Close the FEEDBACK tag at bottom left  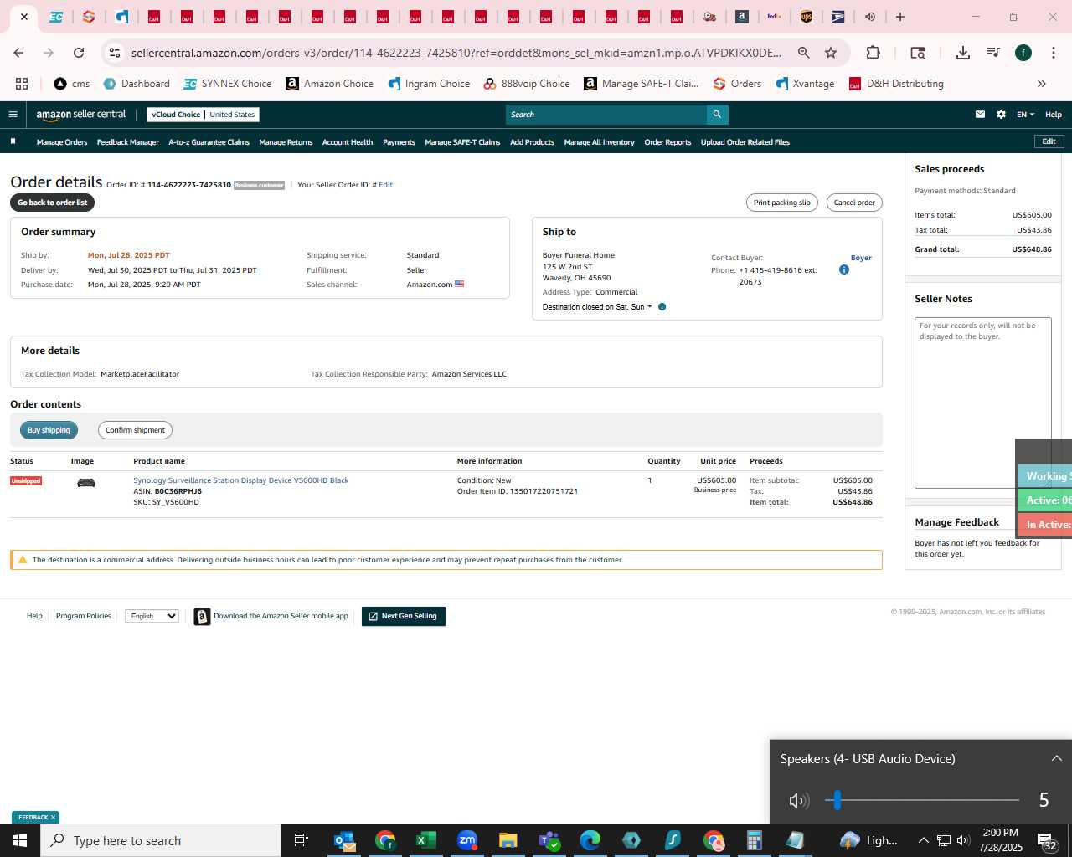click(x=53, y=818)
